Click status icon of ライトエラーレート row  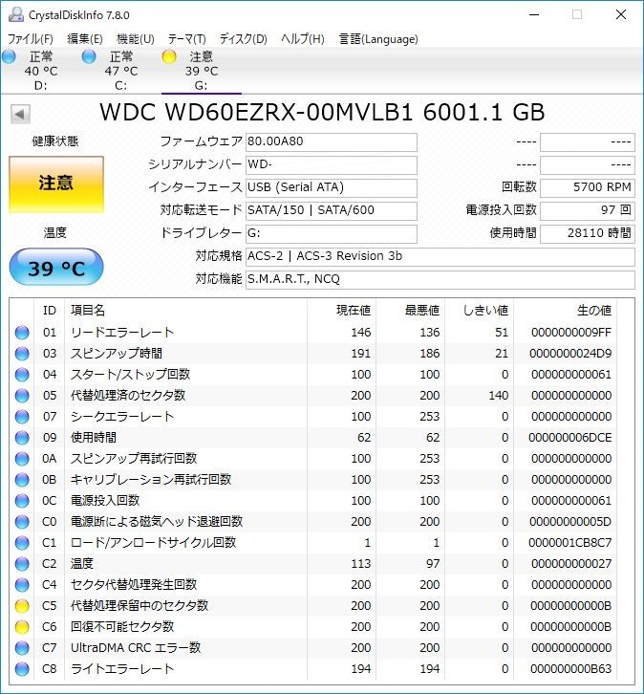tap(22, 669)
